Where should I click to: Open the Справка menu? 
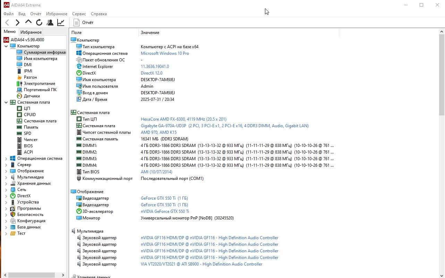coord(99,14)
